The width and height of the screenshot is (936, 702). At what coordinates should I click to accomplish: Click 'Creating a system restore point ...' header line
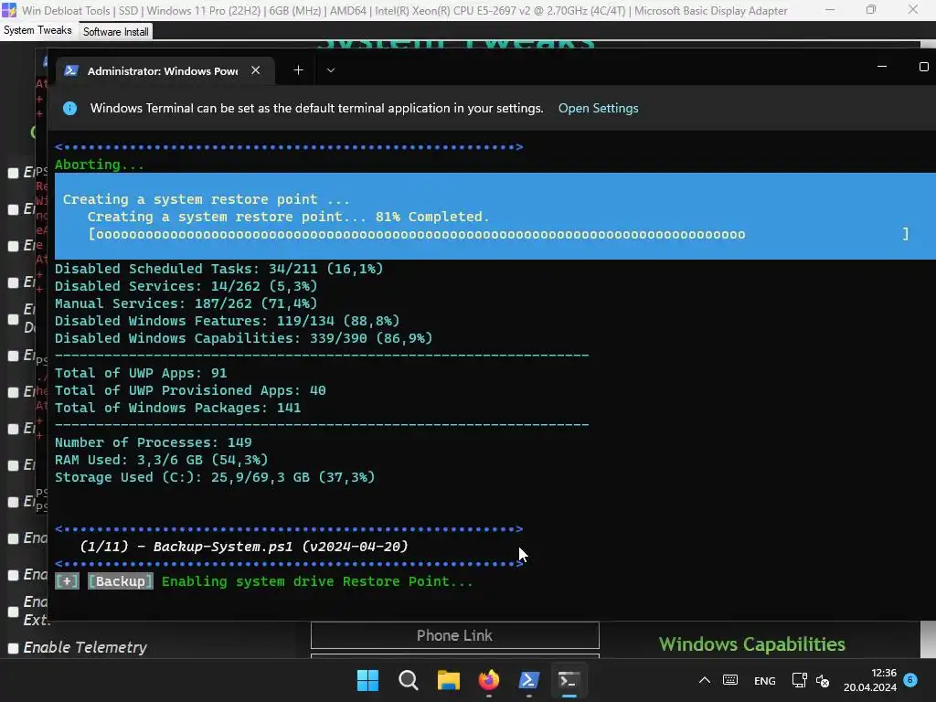click(206, 199)
